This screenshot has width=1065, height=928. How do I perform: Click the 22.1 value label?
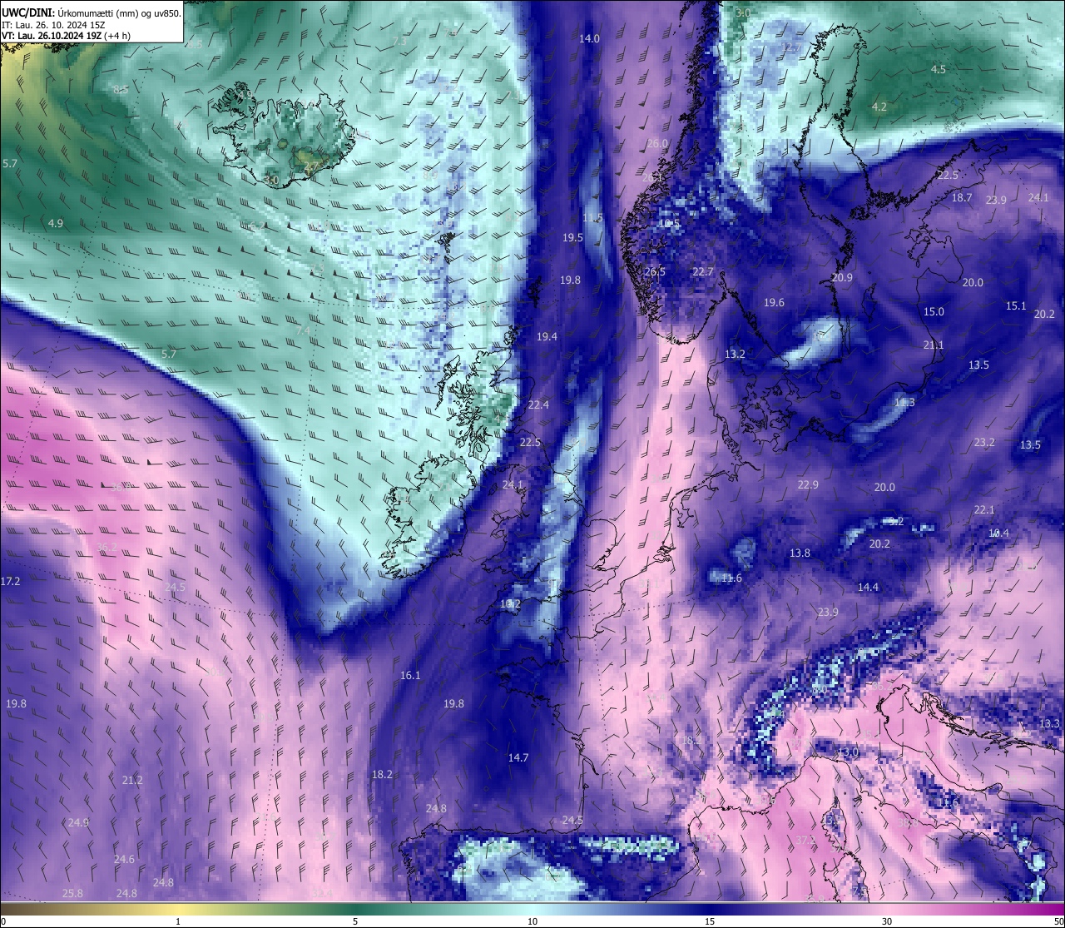tap(984, 510)
